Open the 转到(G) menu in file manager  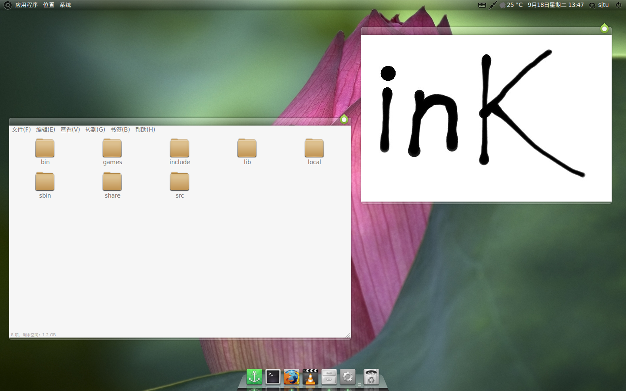coord(95,129)
